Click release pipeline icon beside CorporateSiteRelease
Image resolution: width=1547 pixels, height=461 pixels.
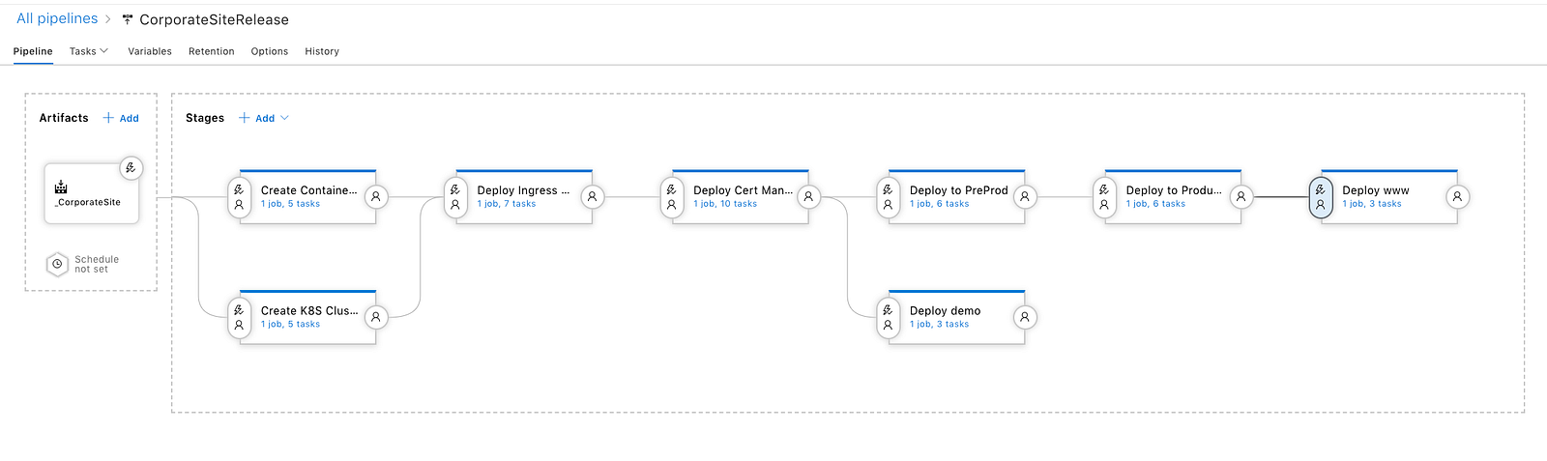(x=127, y=19)
